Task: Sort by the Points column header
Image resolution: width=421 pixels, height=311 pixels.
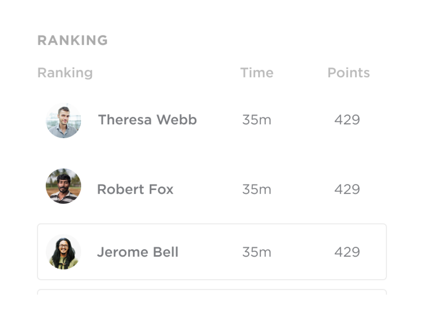Action: point(348,73)
